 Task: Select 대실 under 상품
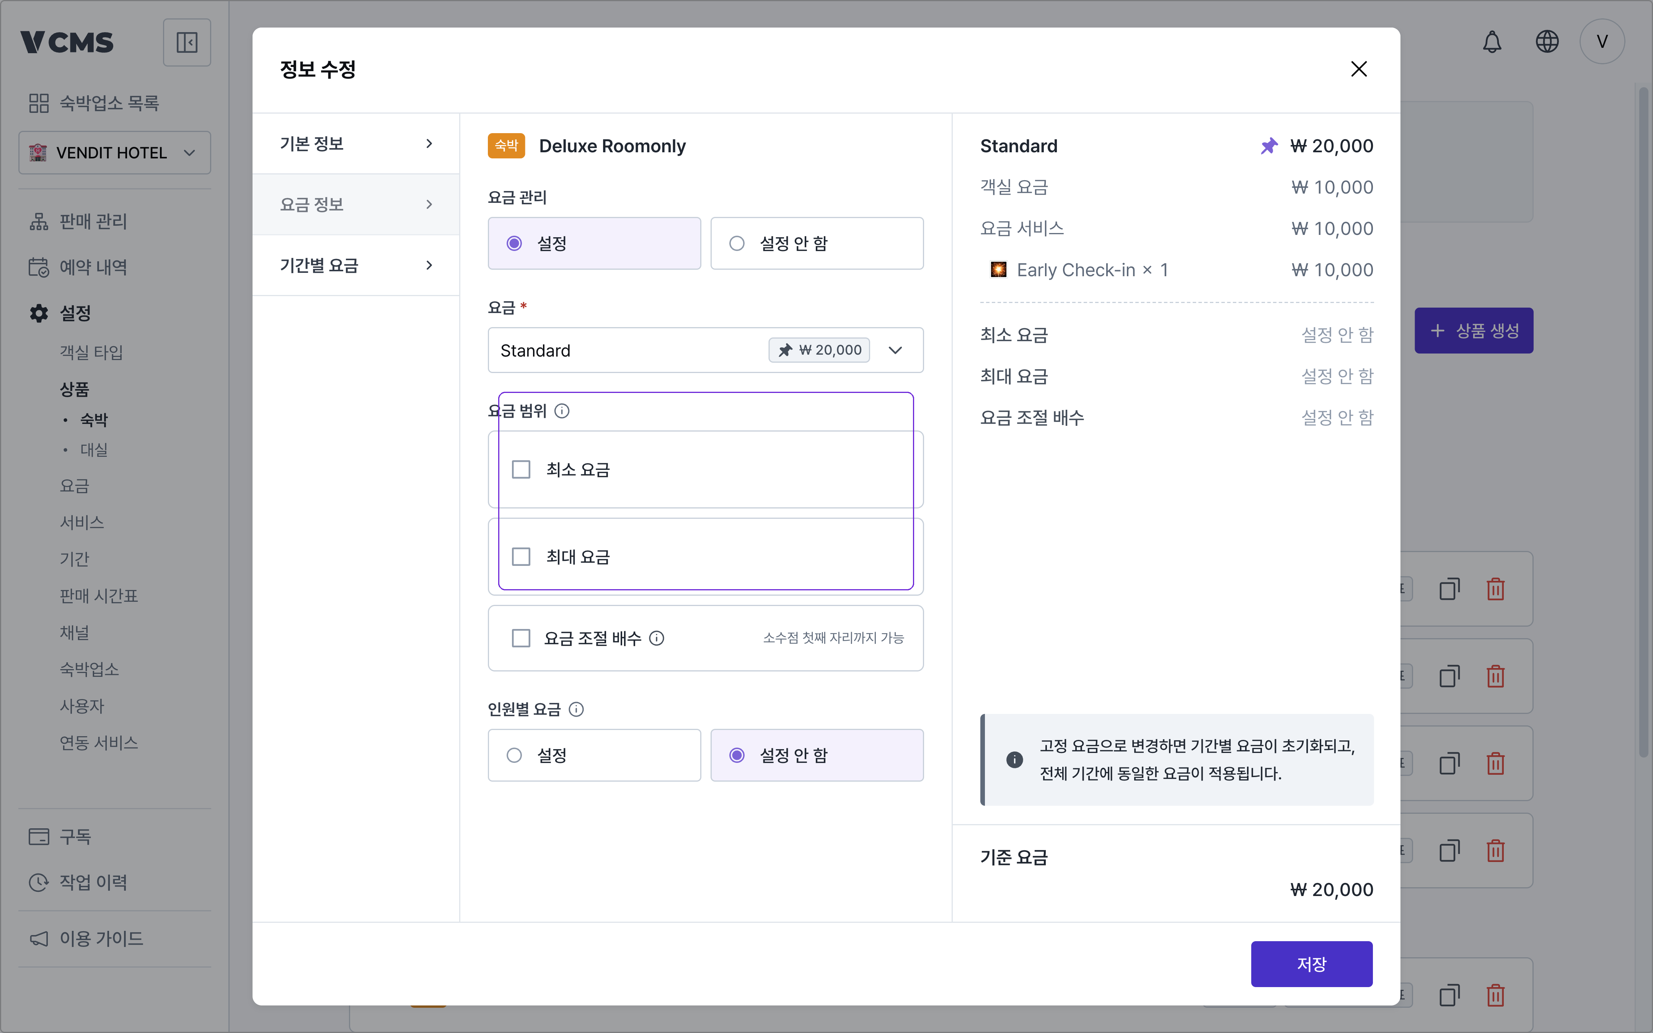click(94, 450)
